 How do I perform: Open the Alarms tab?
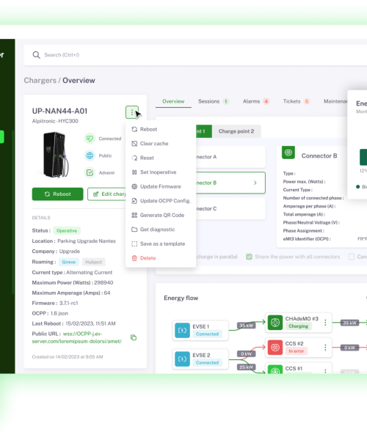click(256, 101)
